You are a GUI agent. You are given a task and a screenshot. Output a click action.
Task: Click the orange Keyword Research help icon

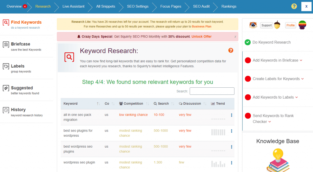pyautogui.click(x=231, y=50)
